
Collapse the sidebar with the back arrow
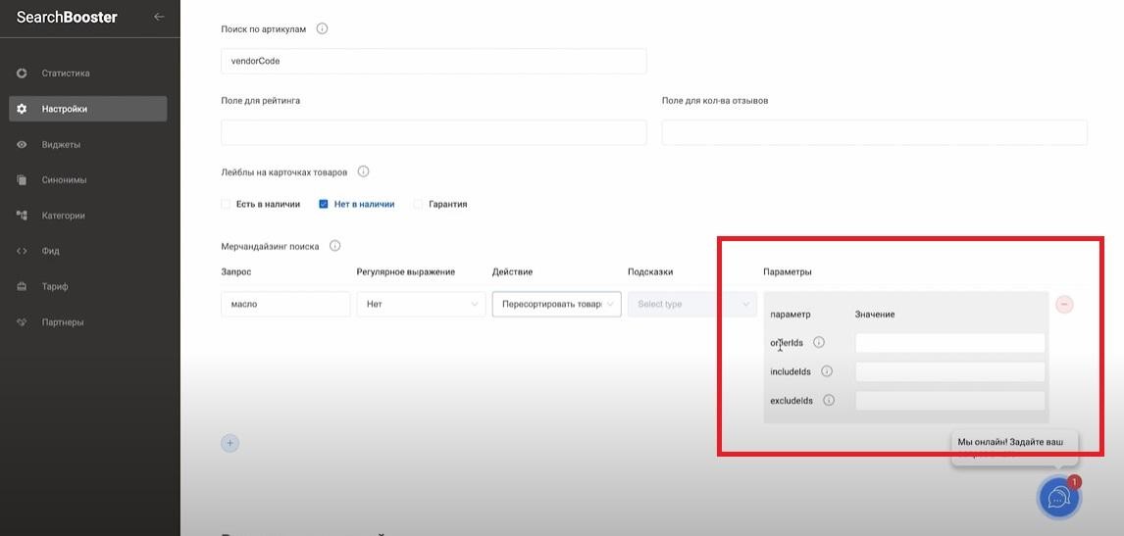pyautogui.click(x=159, y=17)
